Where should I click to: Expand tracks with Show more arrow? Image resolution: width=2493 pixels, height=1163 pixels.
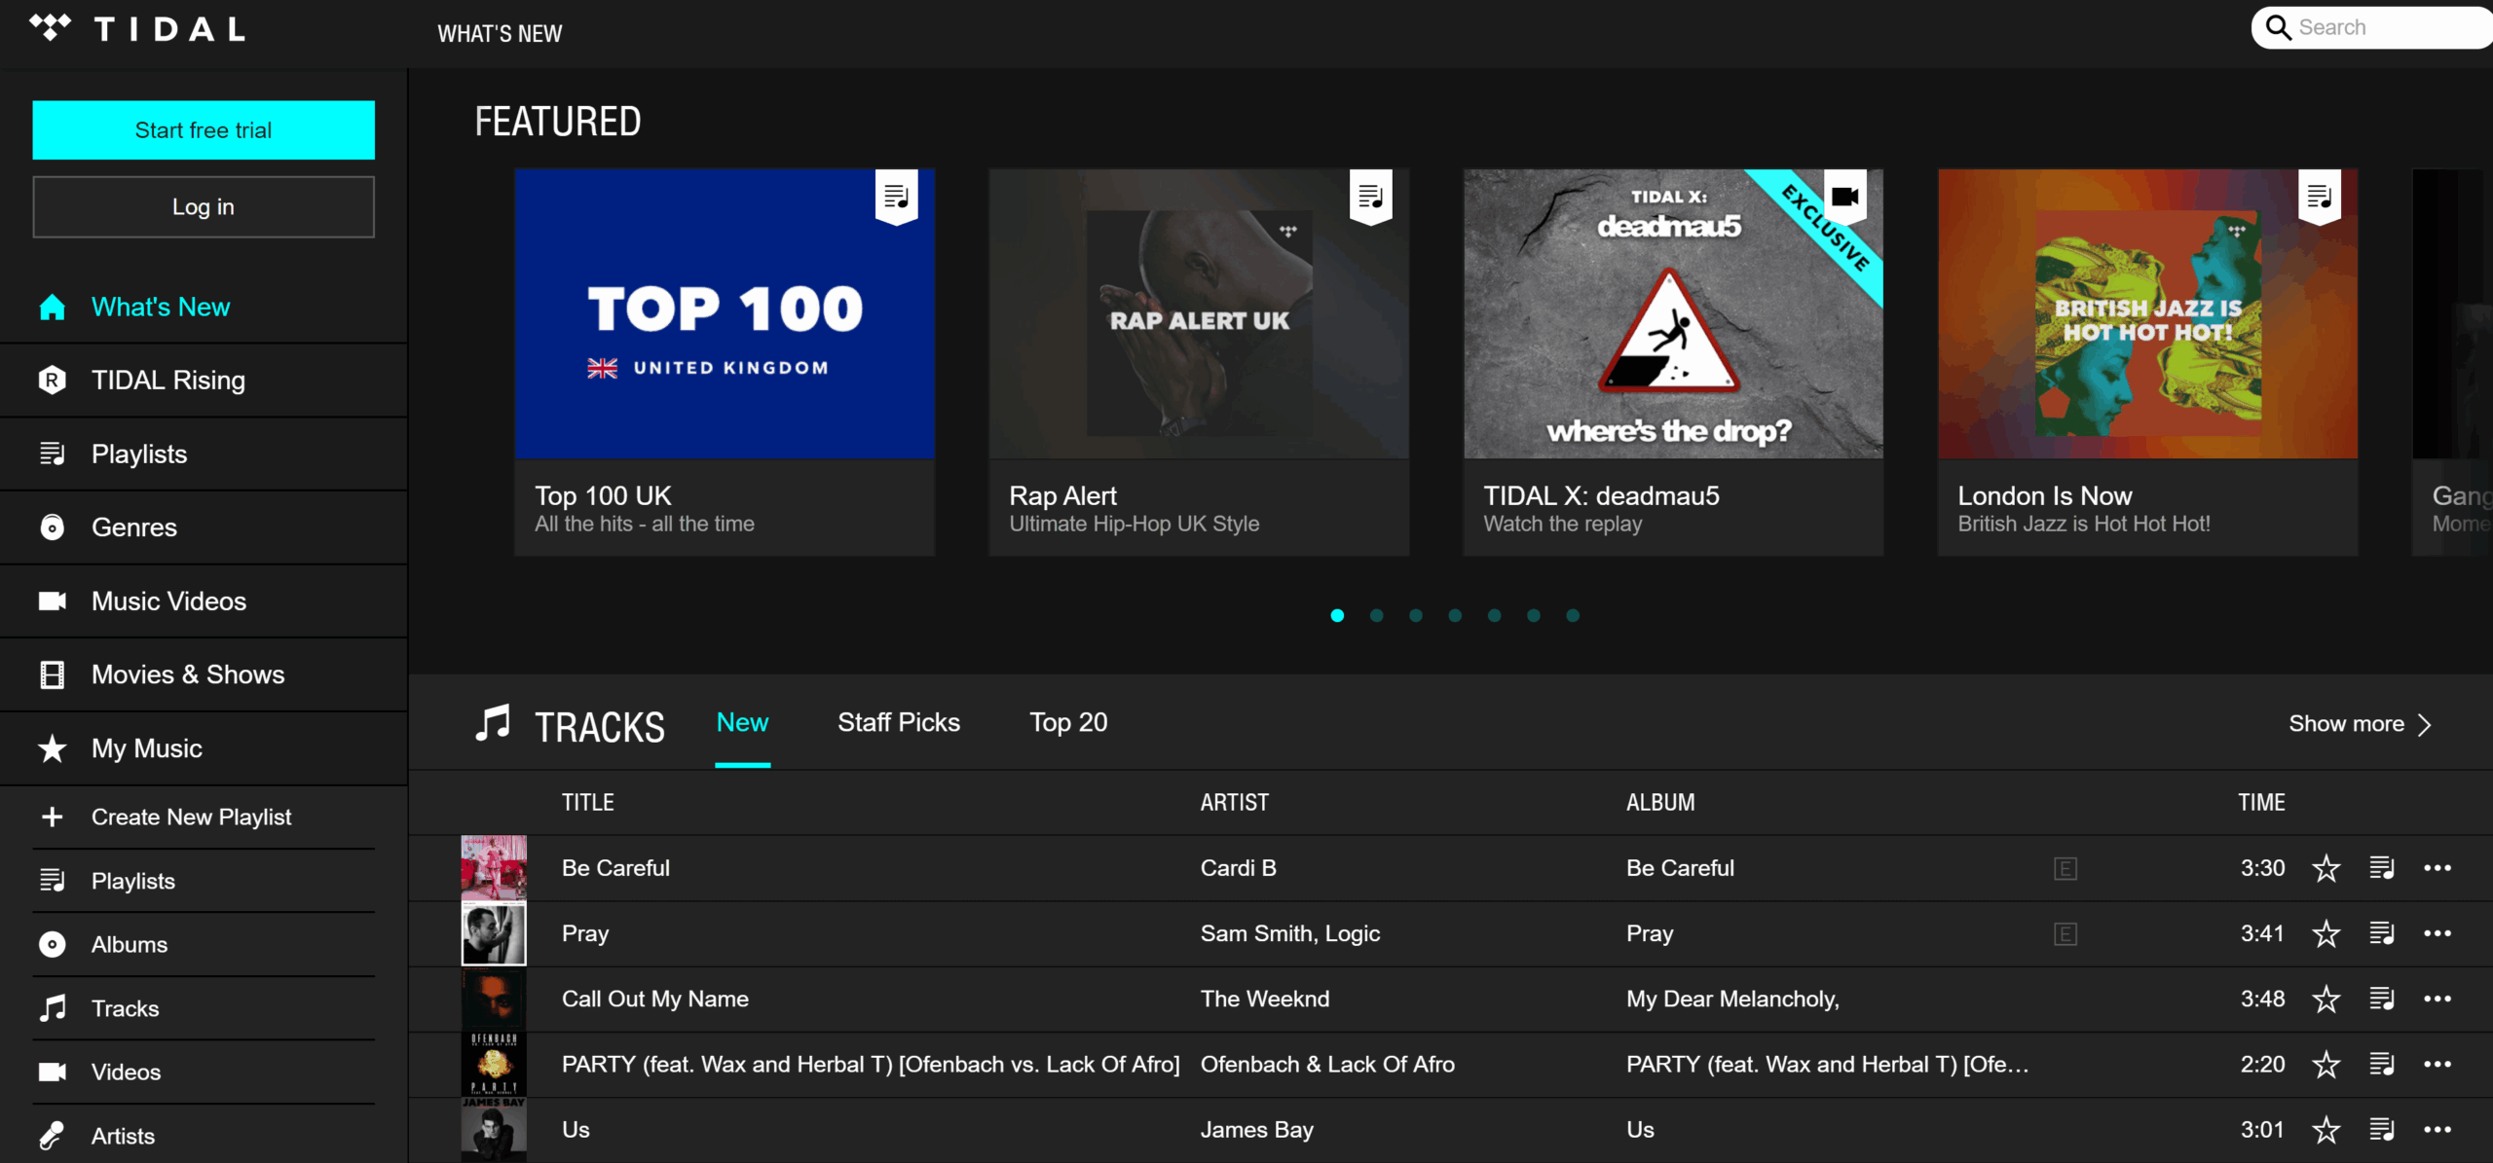[2361, 724]
